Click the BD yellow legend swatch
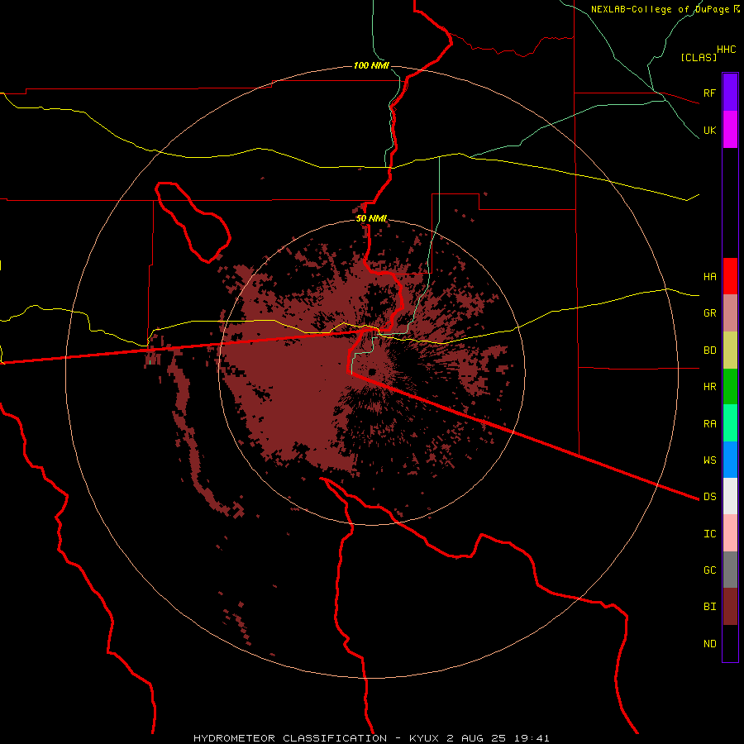Screen dimensions: 744x744 (730, 351)
